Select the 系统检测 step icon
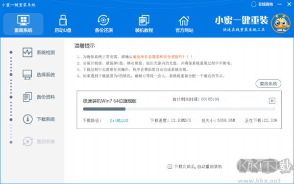This screenshot has width=294, height=184. coord(27,52)
